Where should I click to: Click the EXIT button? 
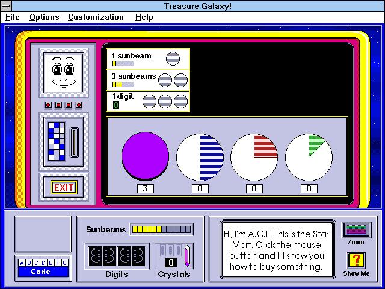pos(64,187)
